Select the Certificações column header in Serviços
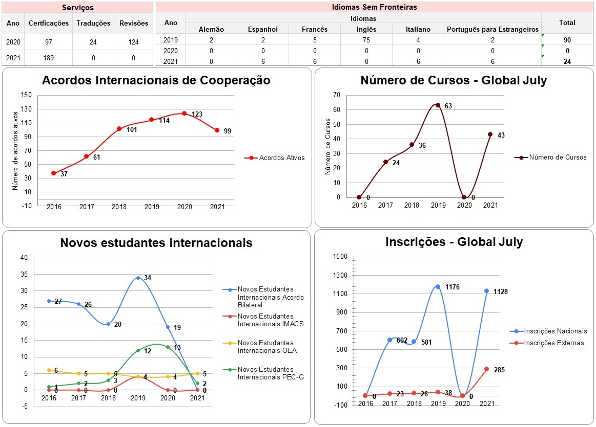Image resolution: width=596 pixels, height=427 pixels. (49, 23)
